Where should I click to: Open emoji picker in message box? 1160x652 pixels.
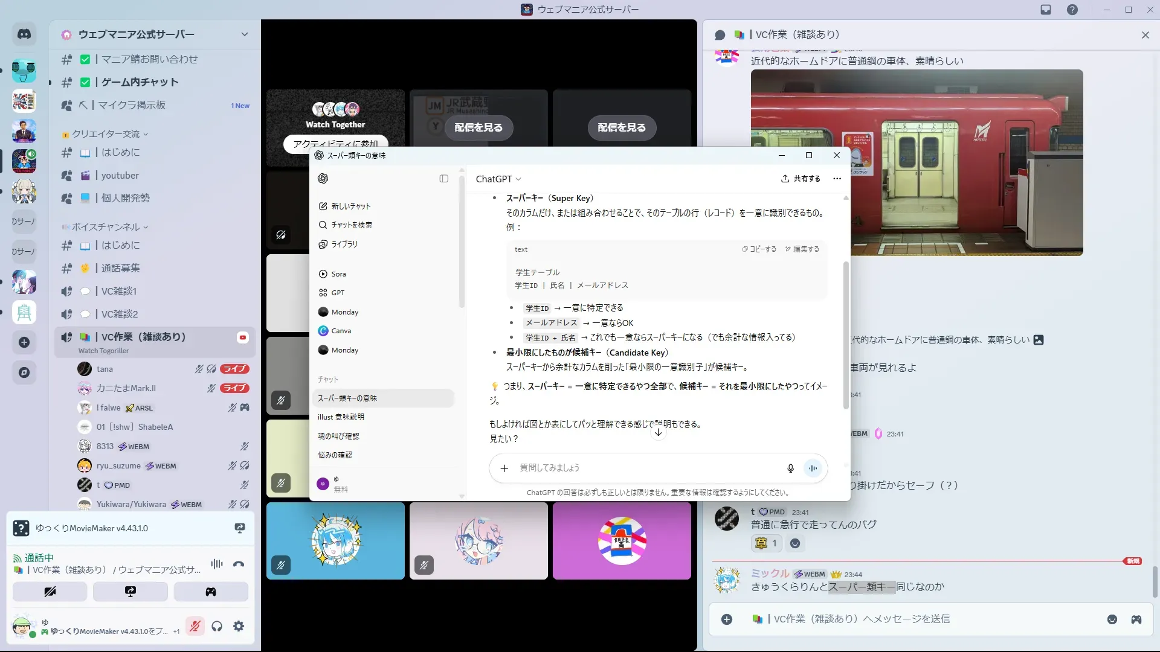coord(1112,619)
